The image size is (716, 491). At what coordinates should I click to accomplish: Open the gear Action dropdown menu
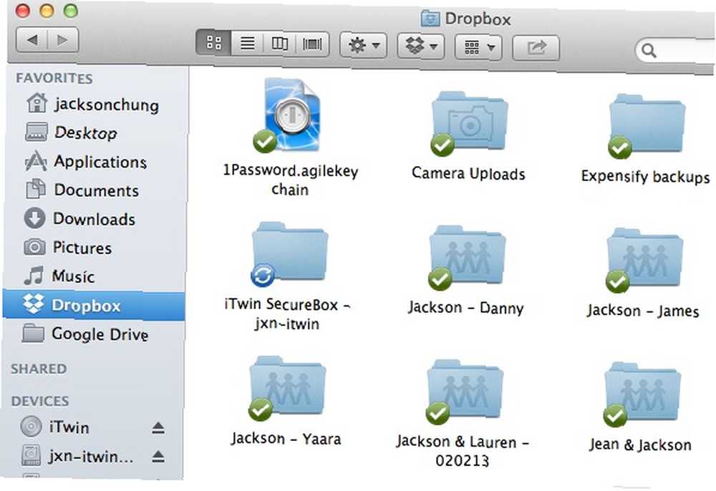(364, 46)
